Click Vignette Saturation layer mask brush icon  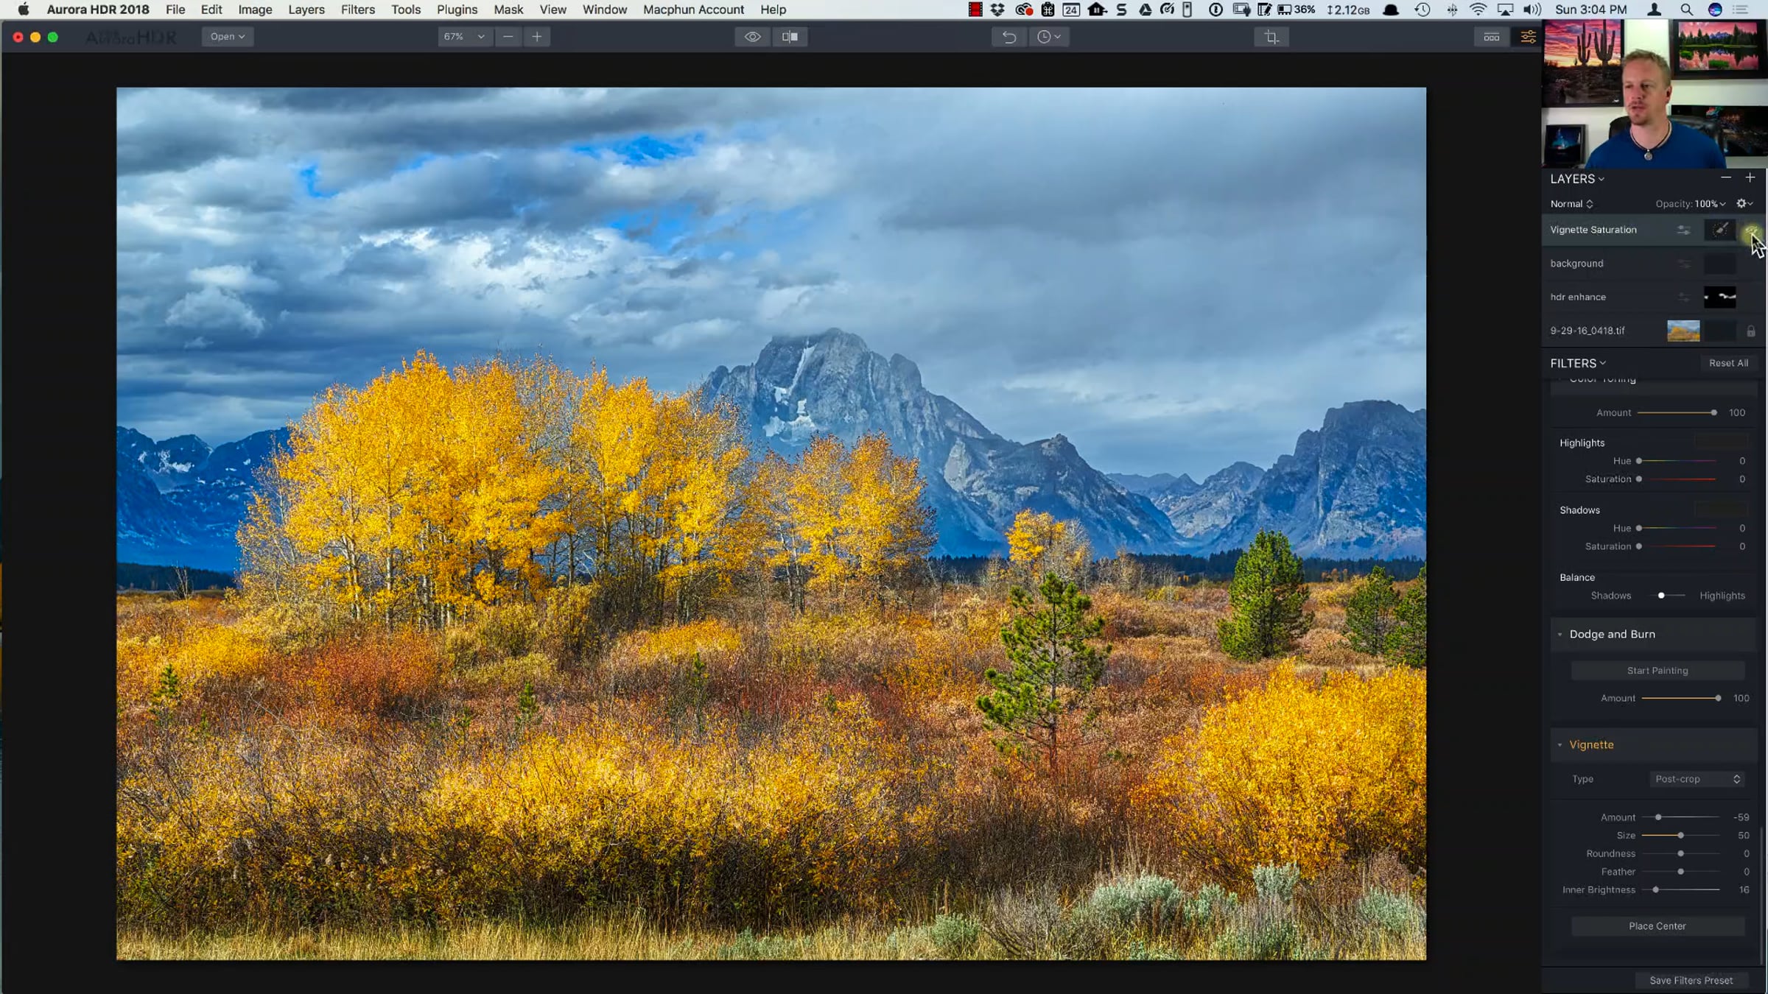tap(1719, 230)
